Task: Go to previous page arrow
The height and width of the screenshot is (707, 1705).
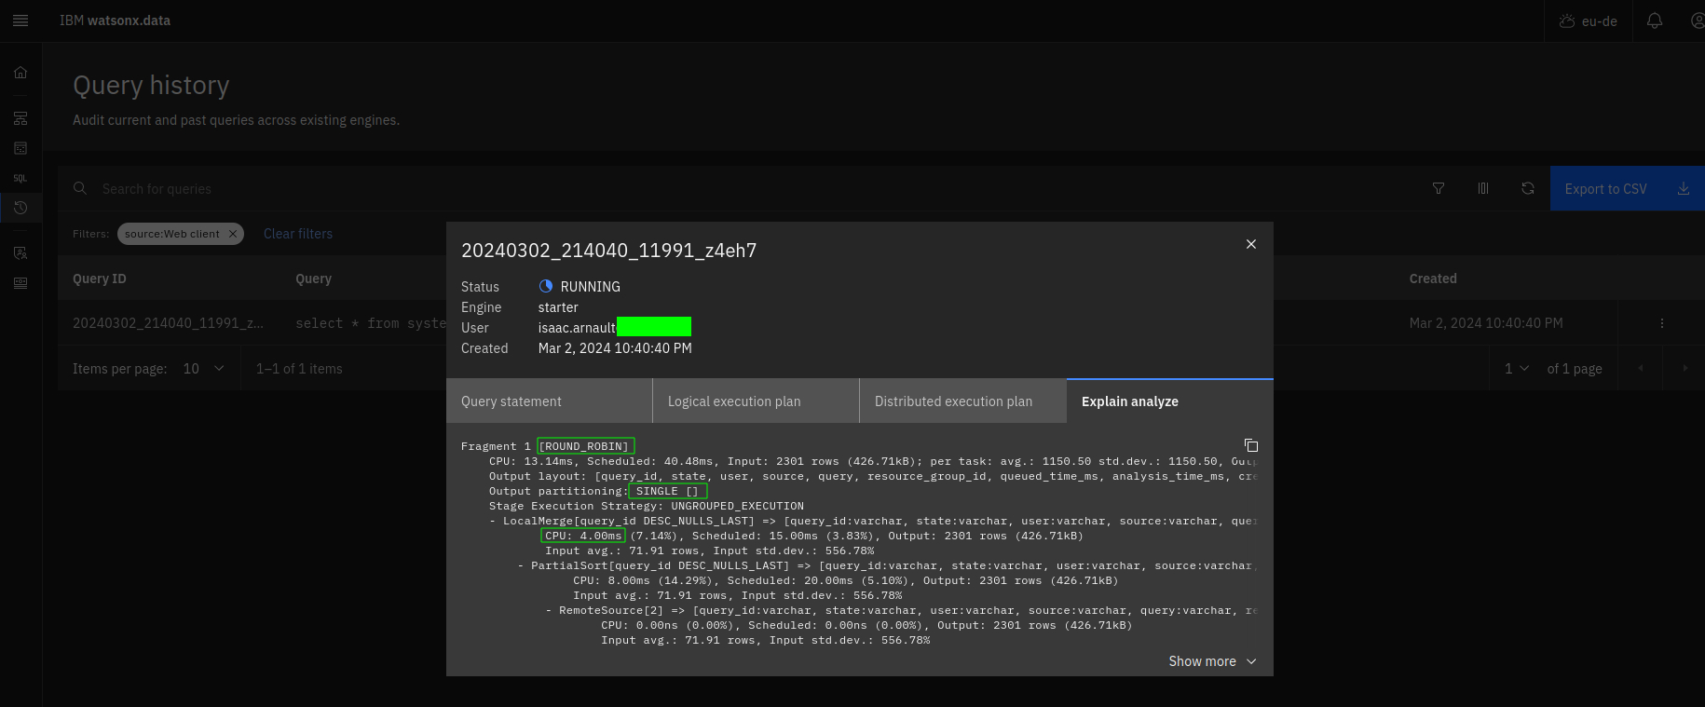Action: pyautogui.click(x=1641, y=369)
